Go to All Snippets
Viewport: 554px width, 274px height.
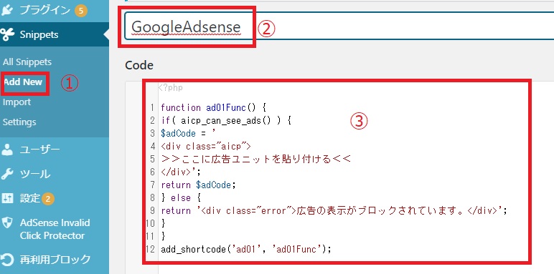27,62
